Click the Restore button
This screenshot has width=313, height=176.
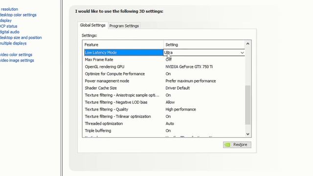(237, 145)
